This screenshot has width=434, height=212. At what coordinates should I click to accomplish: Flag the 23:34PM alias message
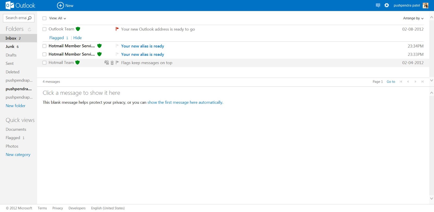click(117, 46)
